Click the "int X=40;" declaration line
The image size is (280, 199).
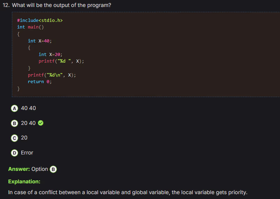(40, 41)
